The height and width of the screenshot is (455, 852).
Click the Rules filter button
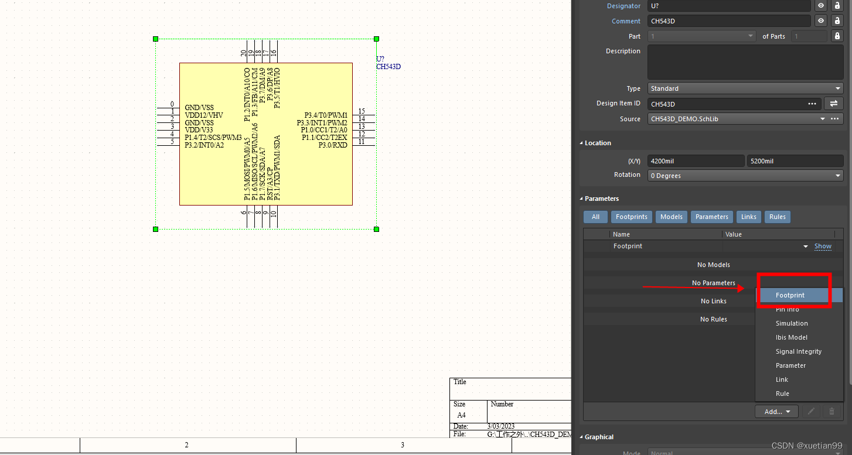[778, 217]
